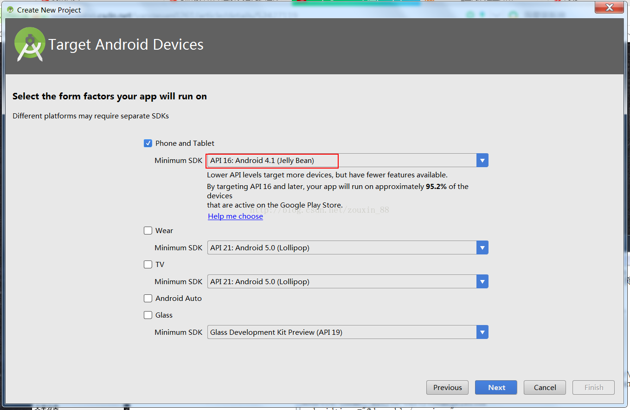Open the Glass Minimum SDK dropdown arrow
The image size is (630, 410).
[x=482, y=332]
